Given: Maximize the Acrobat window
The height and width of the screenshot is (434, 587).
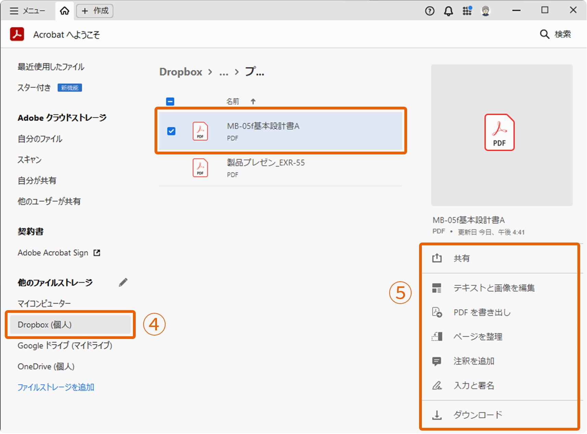Looking at the screenshot, I should 545,10.
